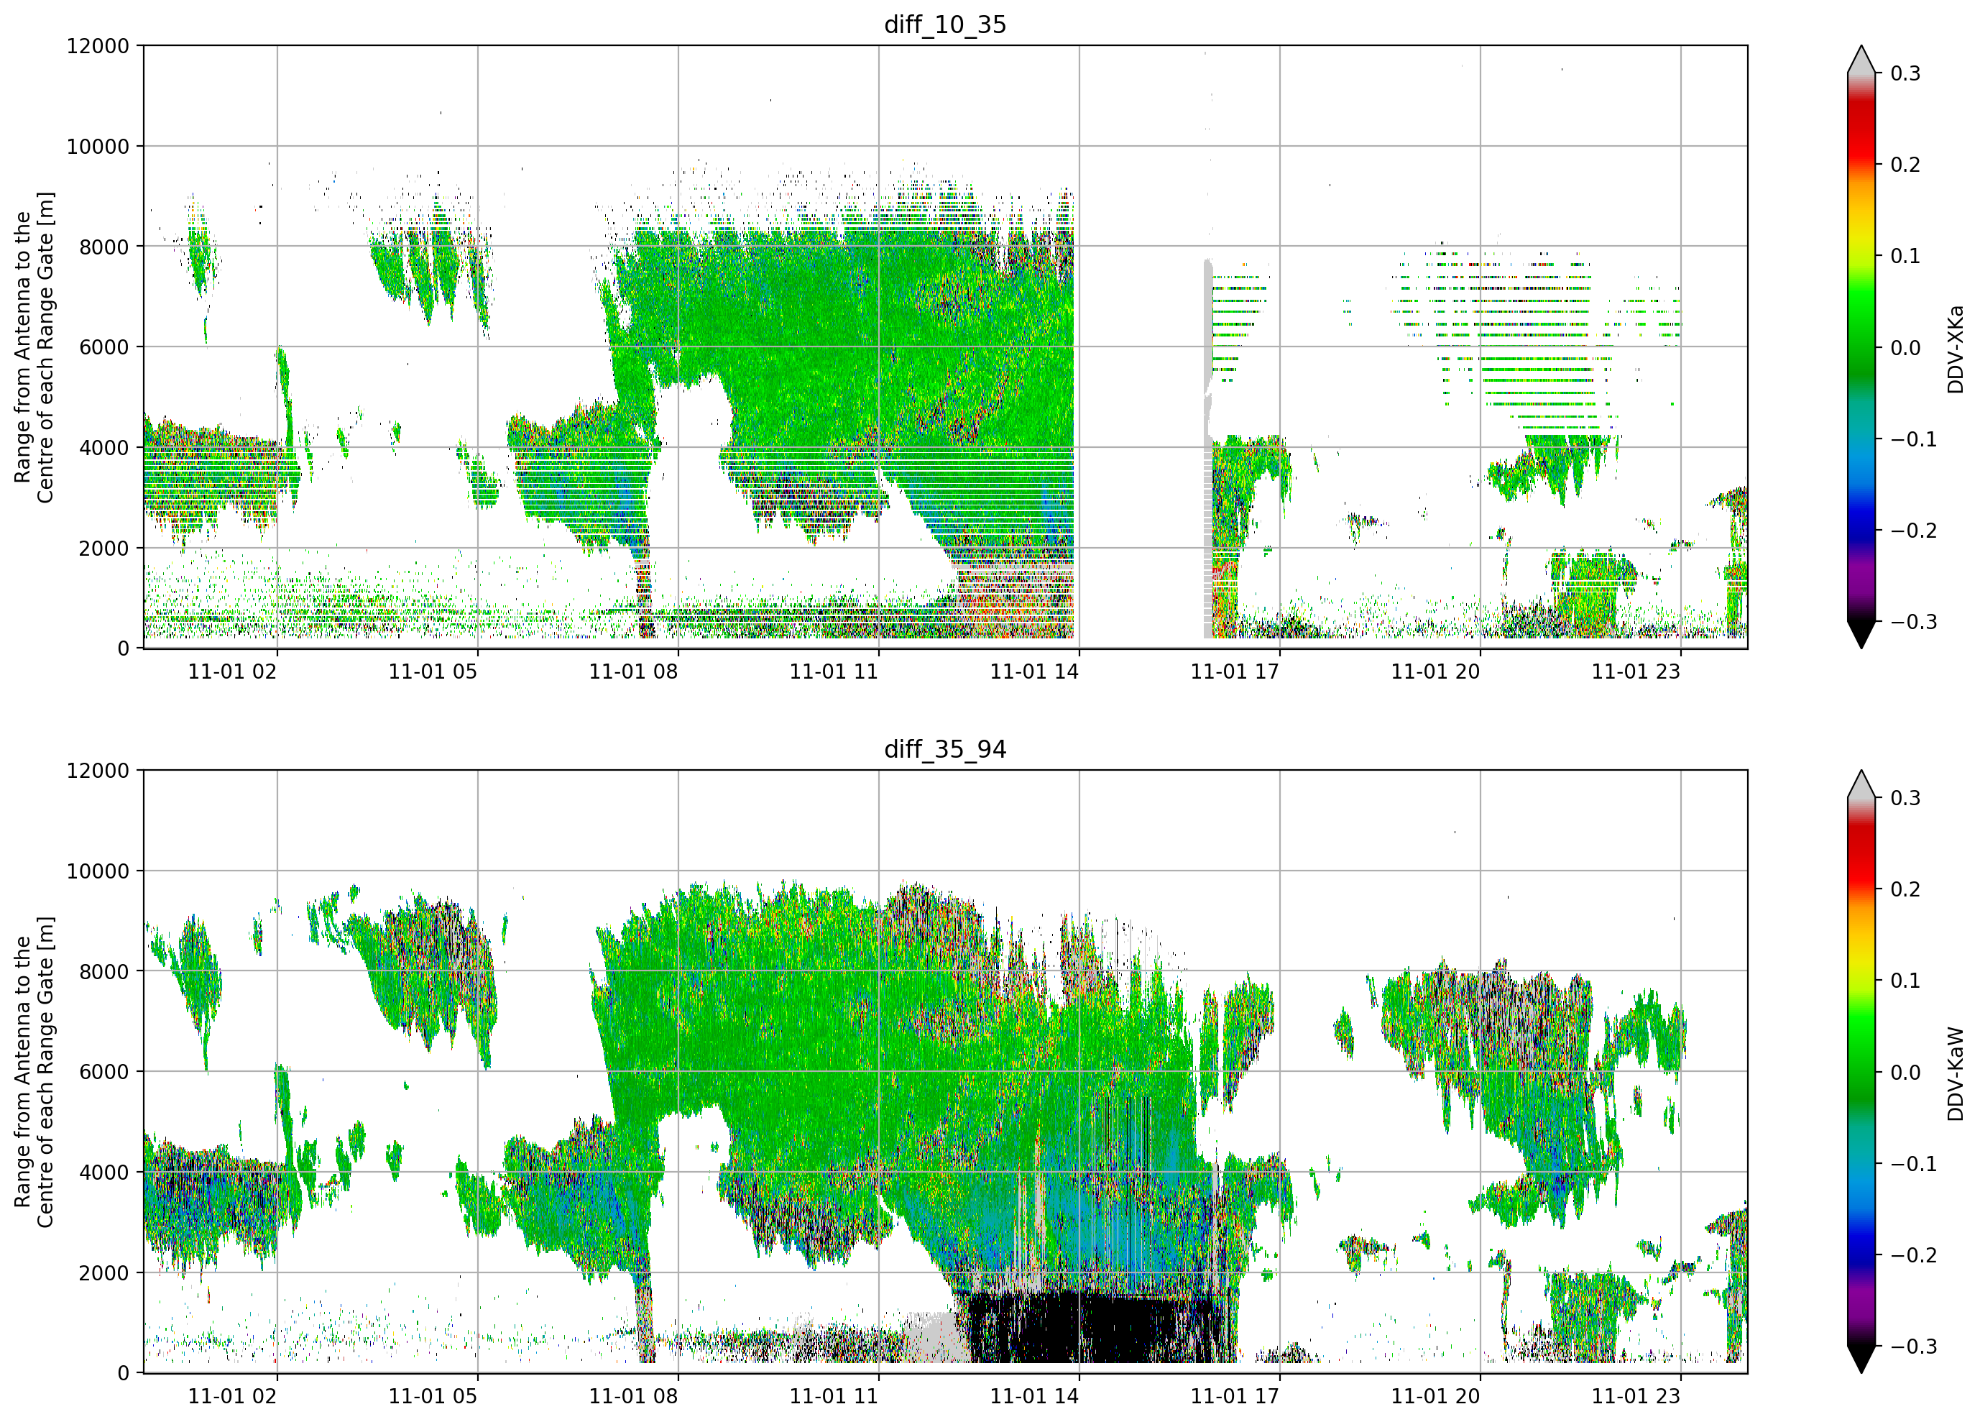Click the 8000 tick on diff_10_35 y-axis

point(104,247)
